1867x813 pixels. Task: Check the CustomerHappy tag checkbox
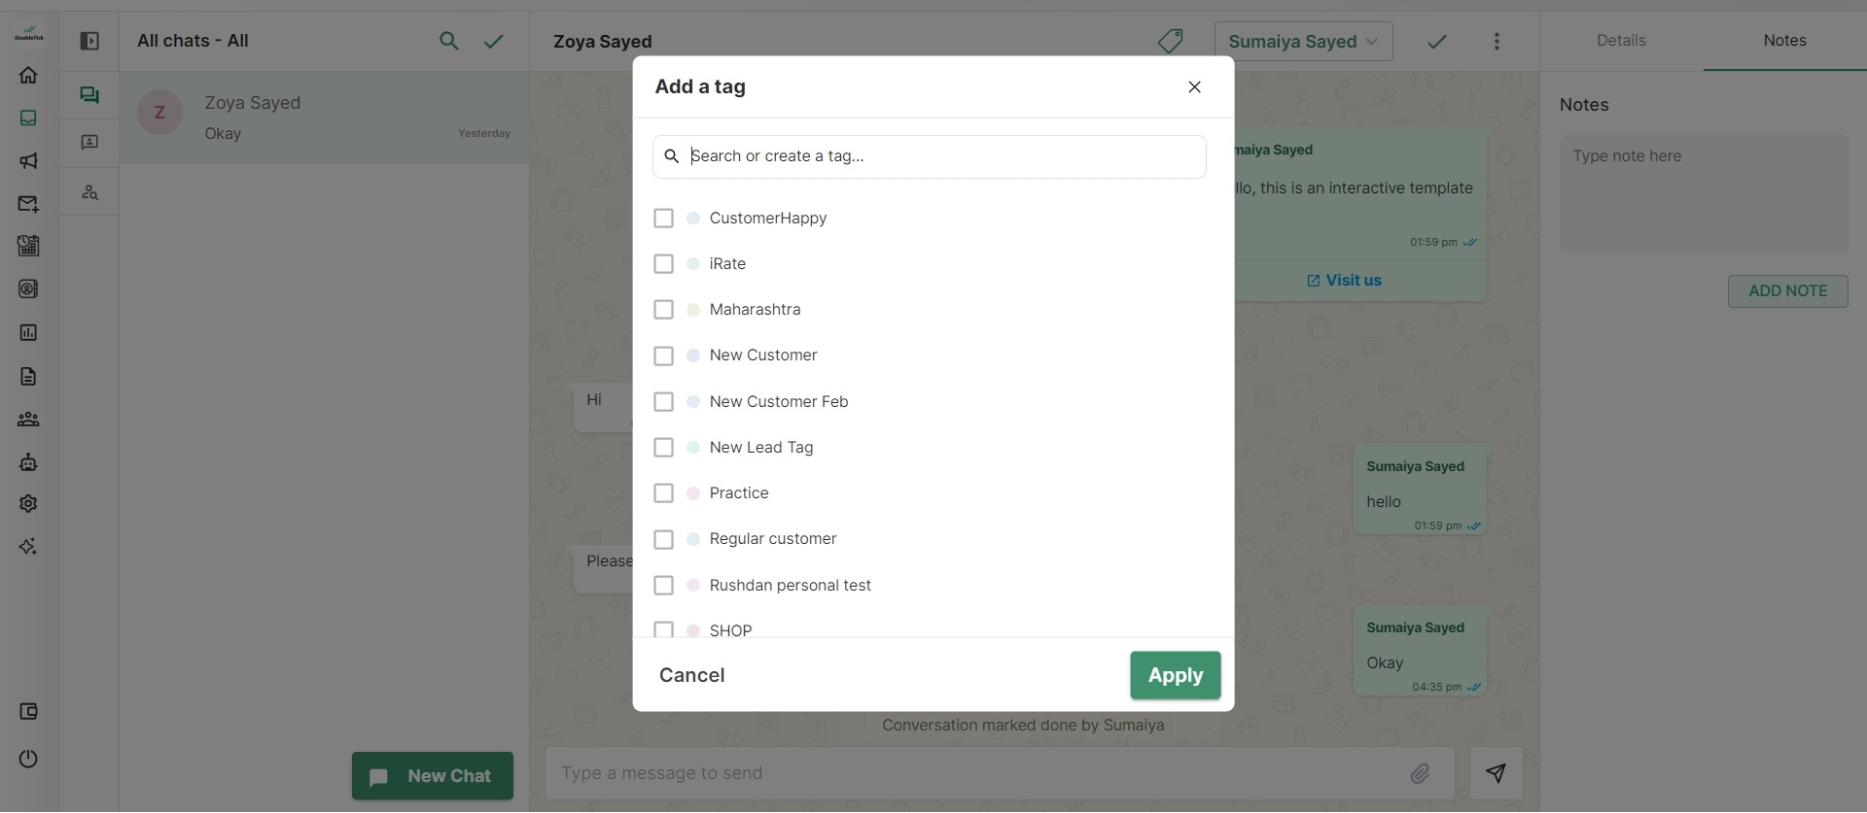click(663, 219)
